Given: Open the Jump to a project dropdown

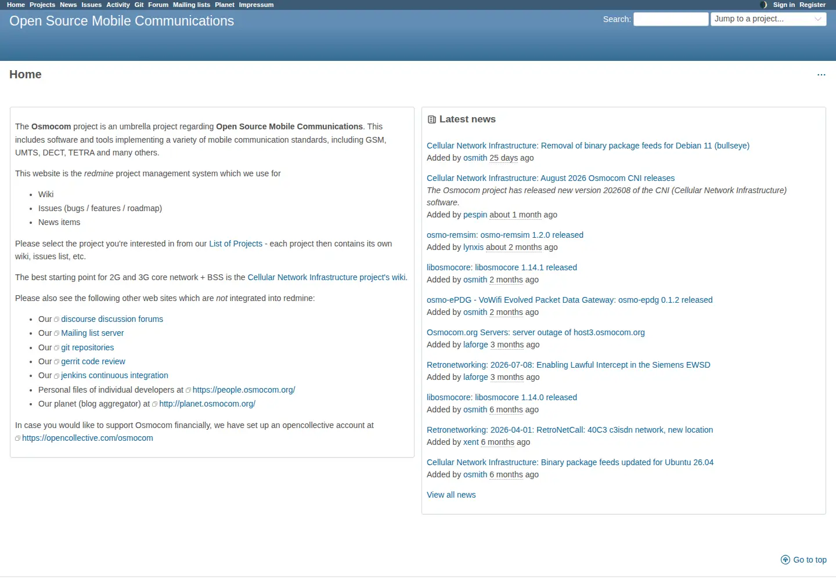Looking at the screenshot, I should coord(769,19).
